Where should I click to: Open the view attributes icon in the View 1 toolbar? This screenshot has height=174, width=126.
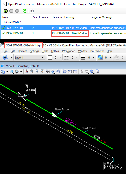[x=3, y=72]
